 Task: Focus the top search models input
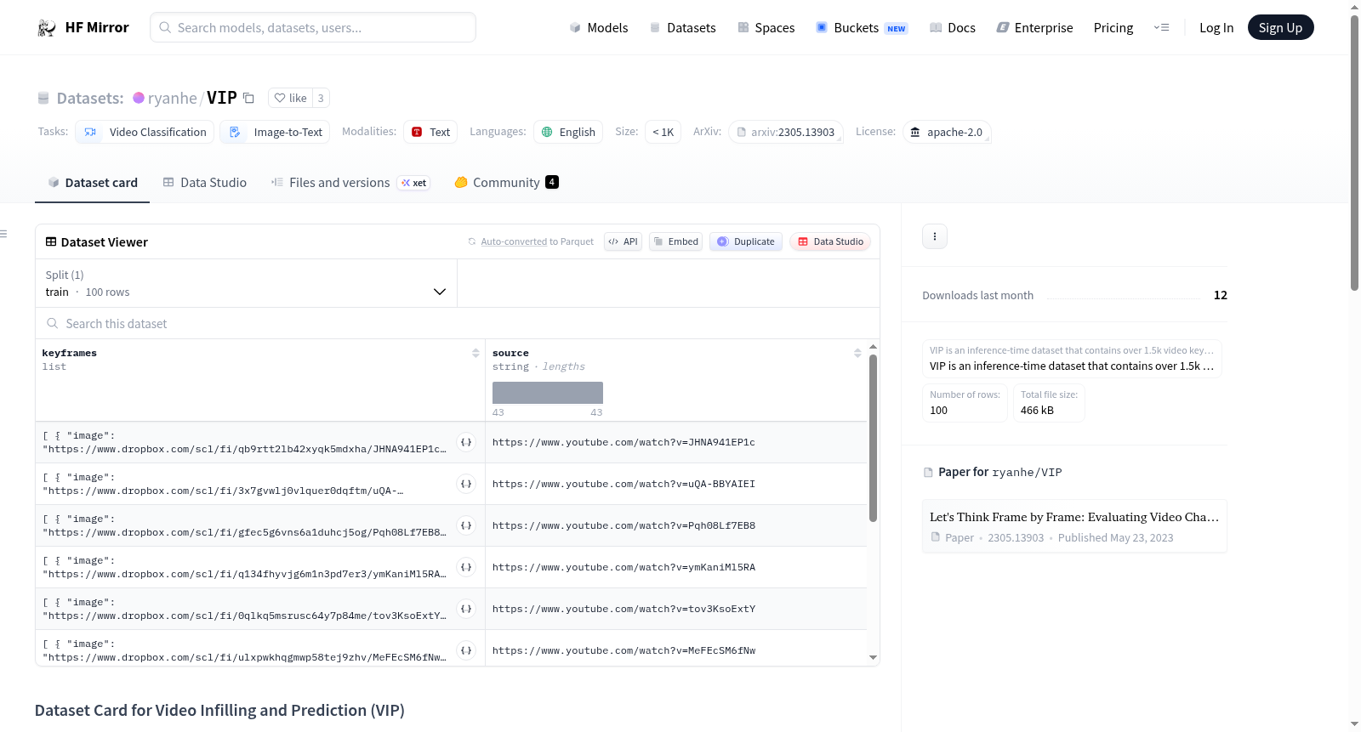(313, 27)
